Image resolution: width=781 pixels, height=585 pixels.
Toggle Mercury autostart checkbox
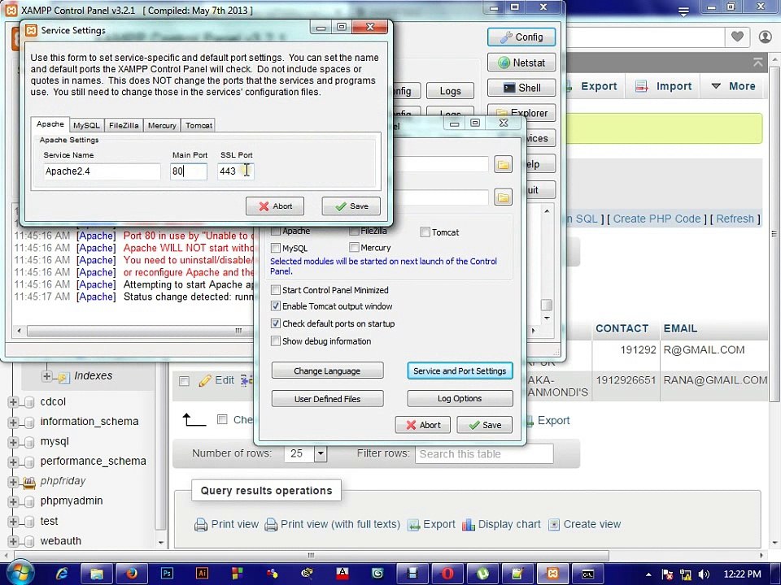click(x=354, y=247)
